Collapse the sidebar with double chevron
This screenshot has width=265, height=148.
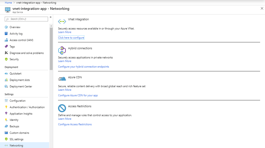[51, 17]
